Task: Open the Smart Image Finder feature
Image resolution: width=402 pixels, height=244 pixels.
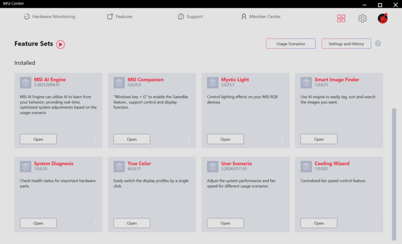Action: pos(319,139)
